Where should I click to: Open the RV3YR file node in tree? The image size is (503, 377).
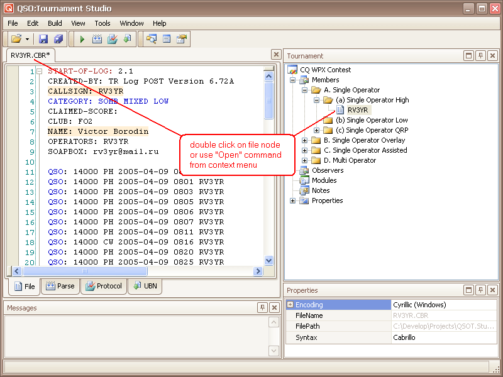[357, 110]
